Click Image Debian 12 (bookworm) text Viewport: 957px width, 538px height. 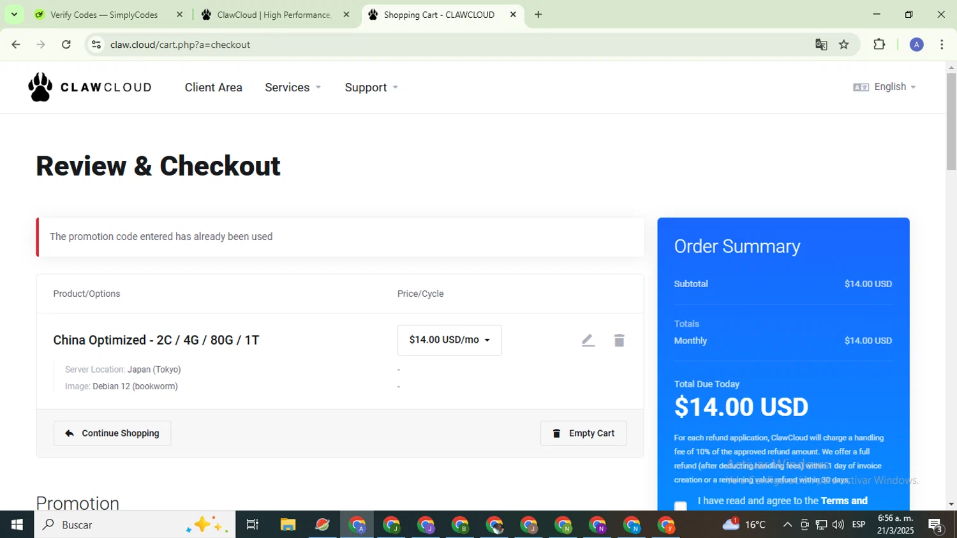click(x=121, y=386)
